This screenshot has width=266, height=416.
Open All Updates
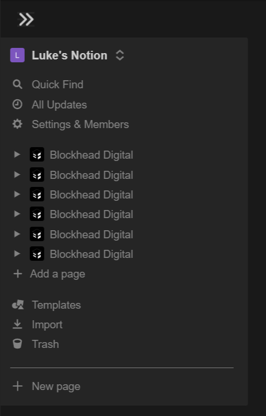point(59,105)
